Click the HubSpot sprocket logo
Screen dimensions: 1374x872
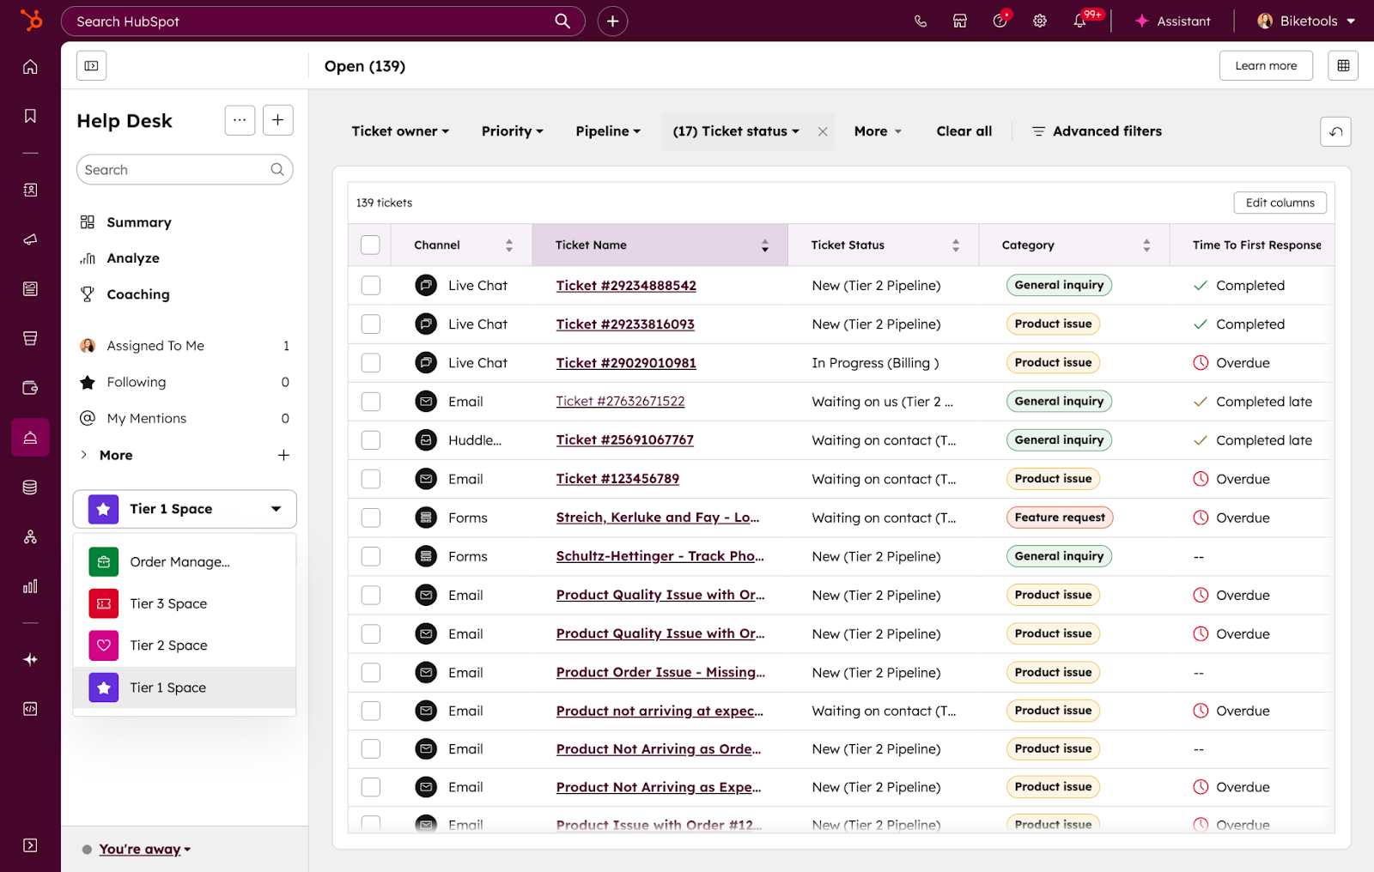pyautogui.click(x=31, y=20)
